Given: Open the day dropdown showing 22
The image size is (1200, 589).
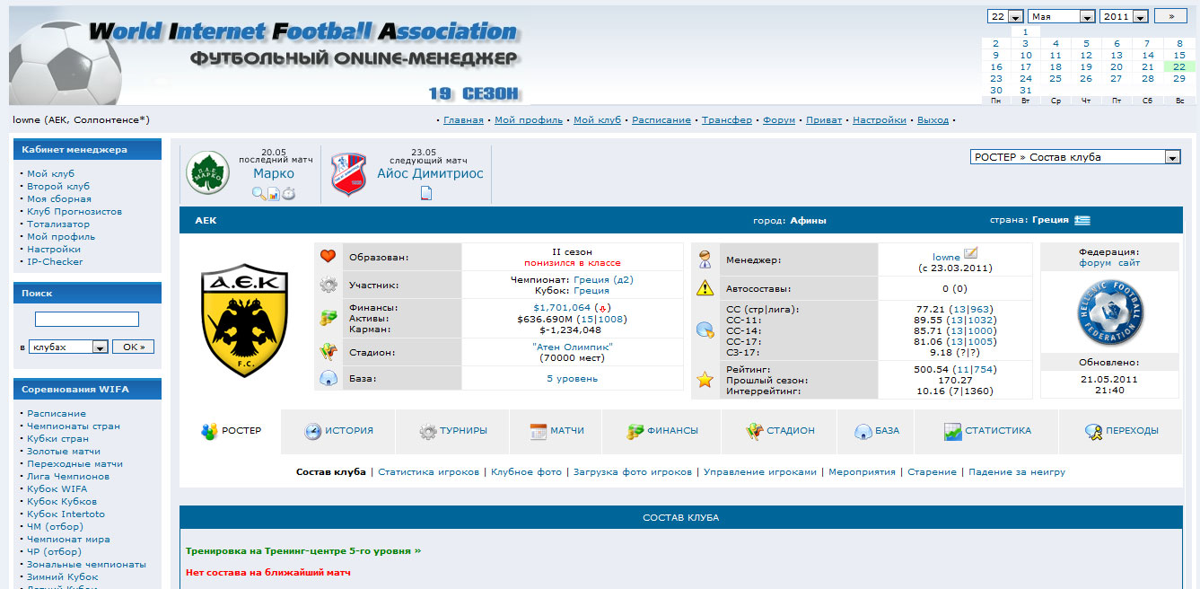Looking at the screenshot, I should pyautogui.click(x=1005, y=16).
